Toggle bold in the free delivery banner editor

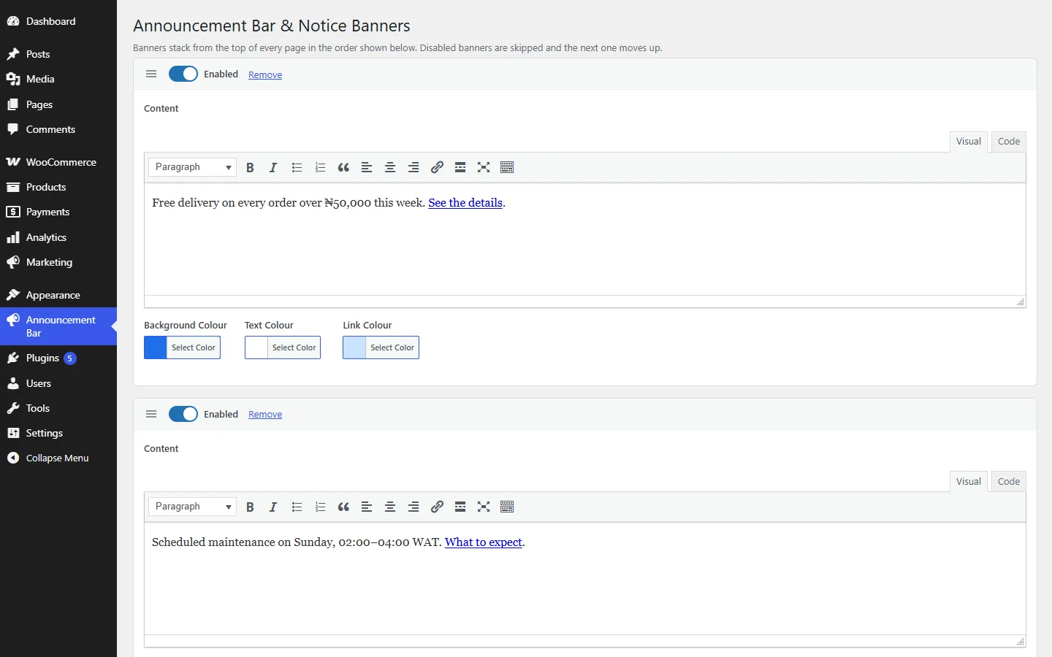click(250, 167)
